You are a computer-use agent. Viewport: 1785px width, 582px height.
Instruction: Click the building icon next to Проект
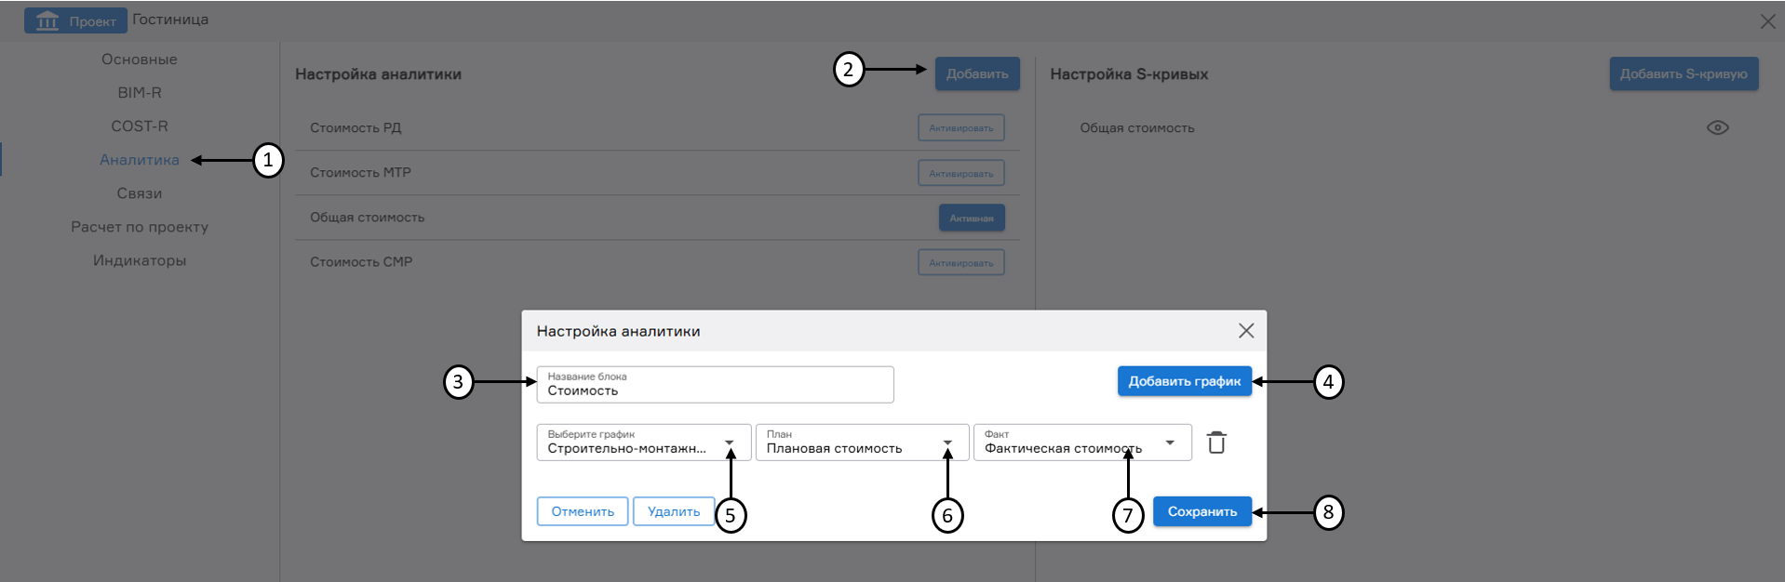[x=49, y=19]
